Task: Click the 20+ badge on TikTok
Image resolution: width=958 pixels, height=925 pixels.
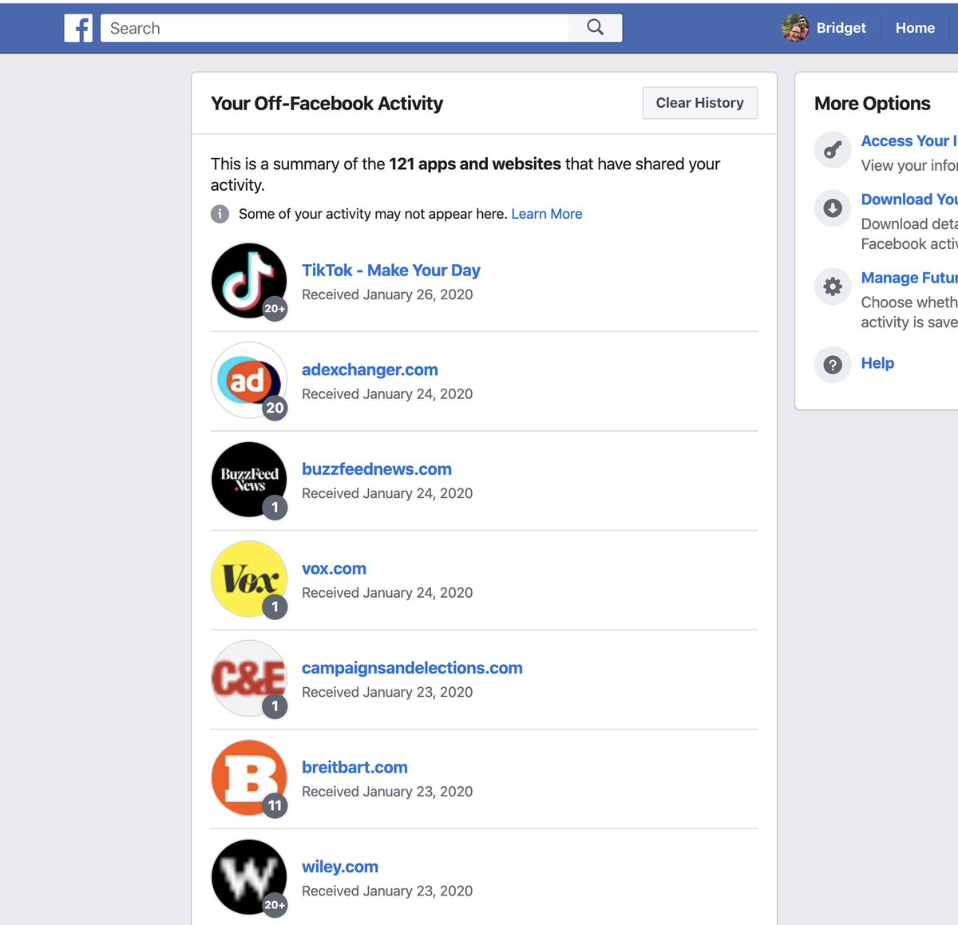Action: [x=275, y=309]
